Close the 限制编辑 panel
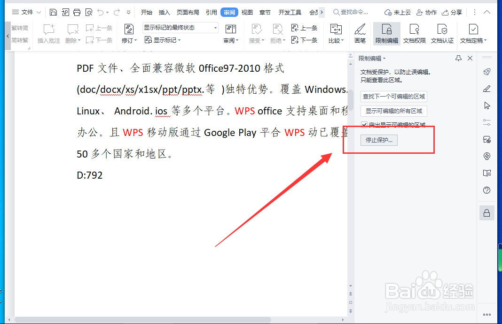Screen dimensions: 502x324 (x=470, y=58)
